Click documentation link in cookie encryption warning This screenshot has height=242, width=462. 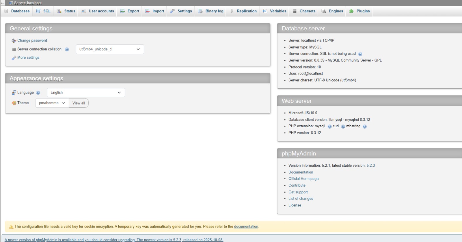click(246, 227)
